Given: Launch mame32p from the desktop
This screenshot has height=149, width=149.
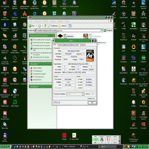Looking at the screenshot, I should point(114,4).
